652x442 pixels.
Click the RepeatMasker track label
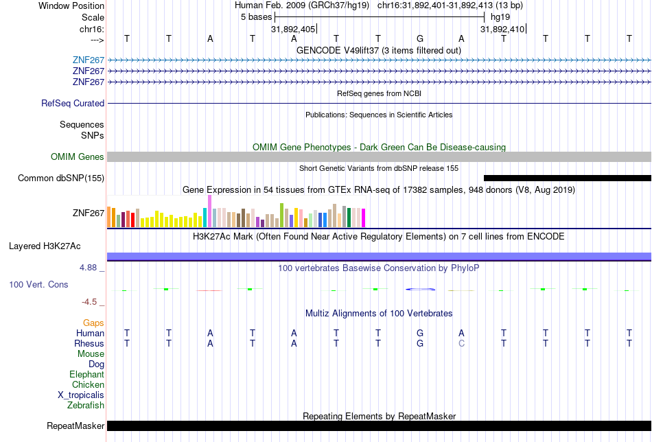pyautogui.click(x=75, y=426)
